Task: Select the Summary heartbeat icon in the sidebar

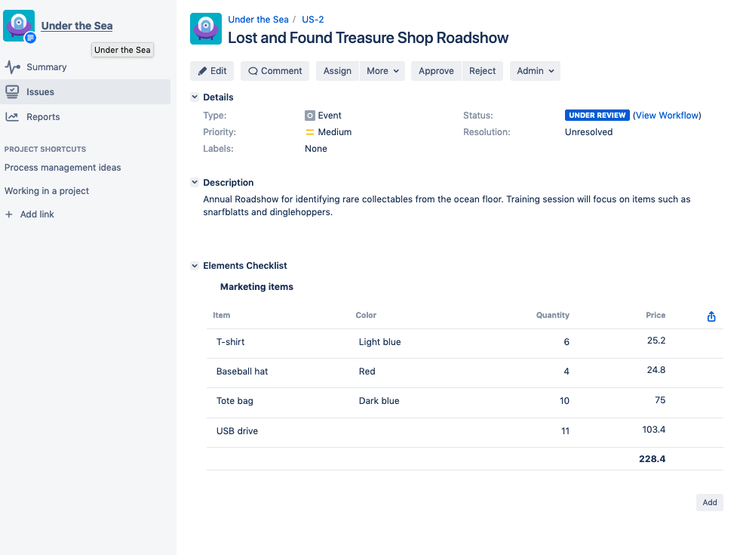Action: click(x=12, y=66)
